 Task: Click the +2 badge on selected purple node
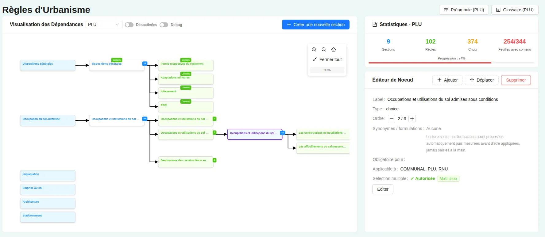283,133
